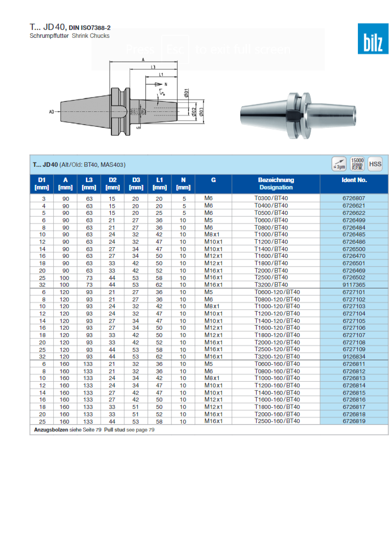
Task: Click the Ident No. column header
Action: pyautogui.click(x=354, y=180)
